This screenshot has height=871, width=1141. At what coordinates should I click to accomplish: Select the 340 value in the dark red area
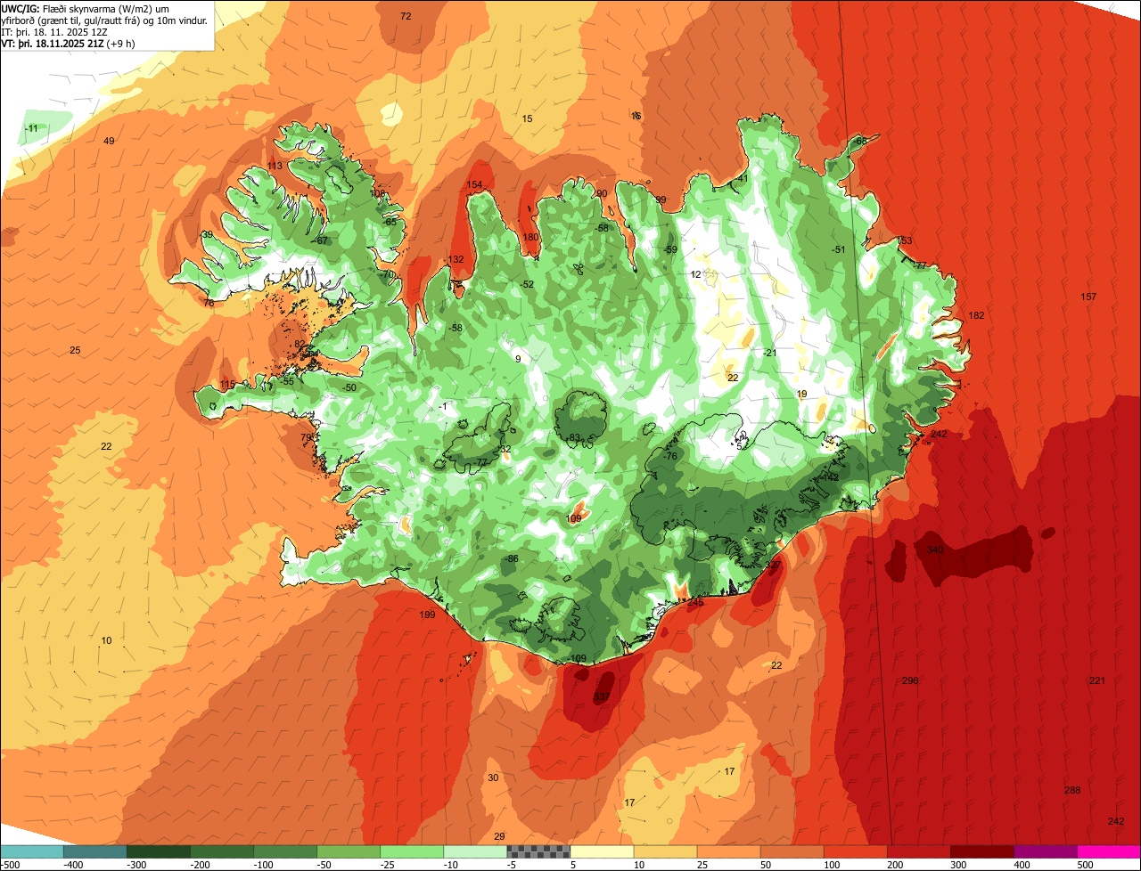[x=935, y=550]
